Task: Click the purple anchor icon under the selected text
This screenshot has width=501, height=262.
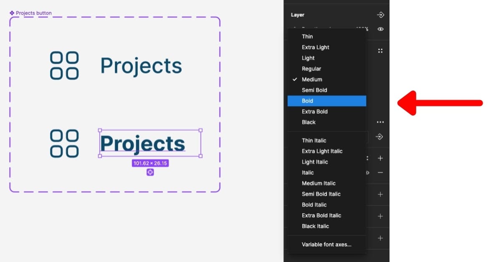Action: click(150, 172)
